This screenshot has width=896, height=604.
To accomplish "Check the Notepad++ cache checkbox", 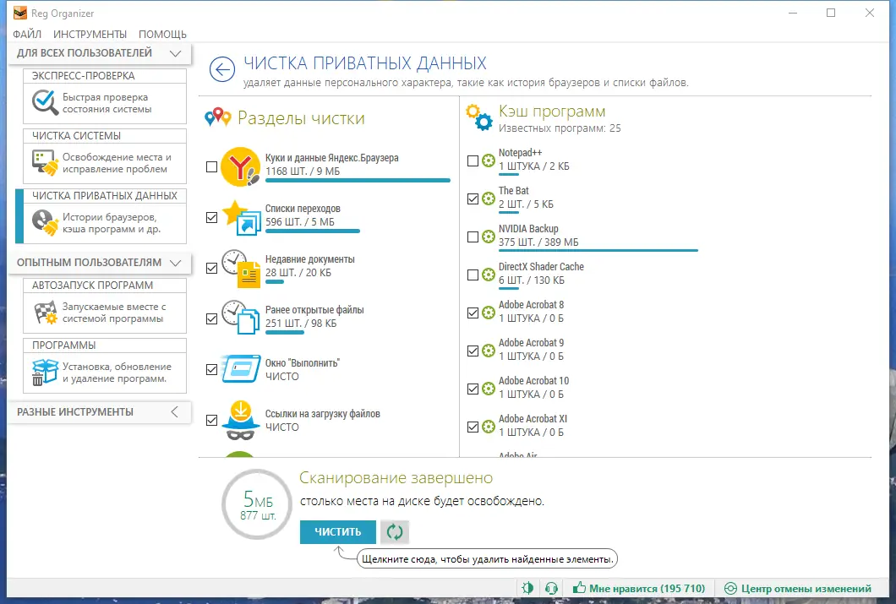I will pyautogui.click(x=473, y=161).
